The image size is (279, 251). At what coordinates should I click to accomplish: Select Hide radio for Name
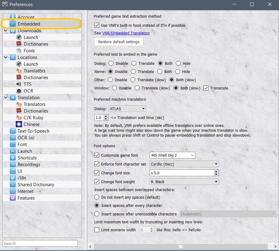click(178, 71)
